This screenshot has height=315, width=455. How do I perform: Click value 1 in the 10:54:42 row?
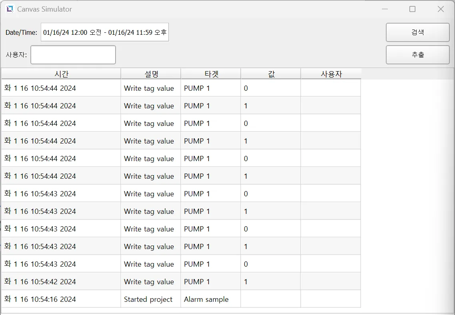point(246,282)
